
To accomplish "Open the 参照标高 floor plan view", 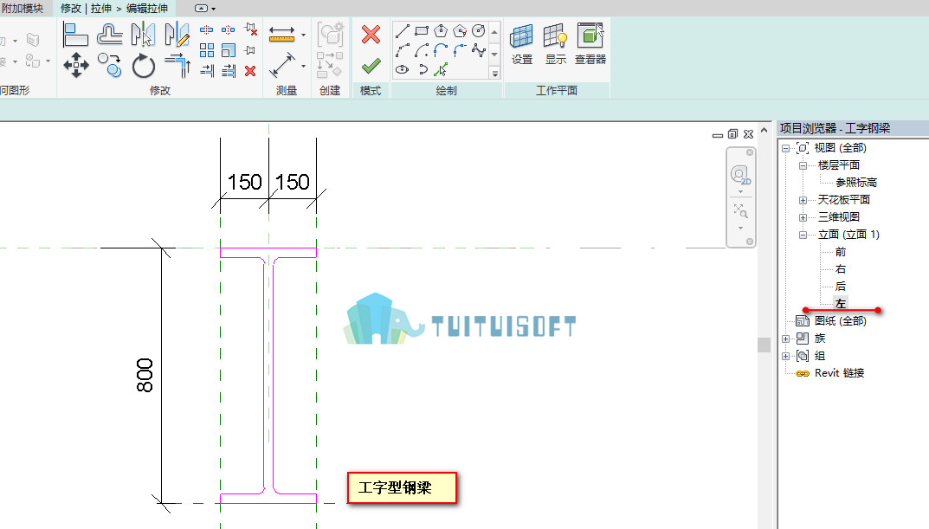I will pyautogui.click(x=856, y=183).
